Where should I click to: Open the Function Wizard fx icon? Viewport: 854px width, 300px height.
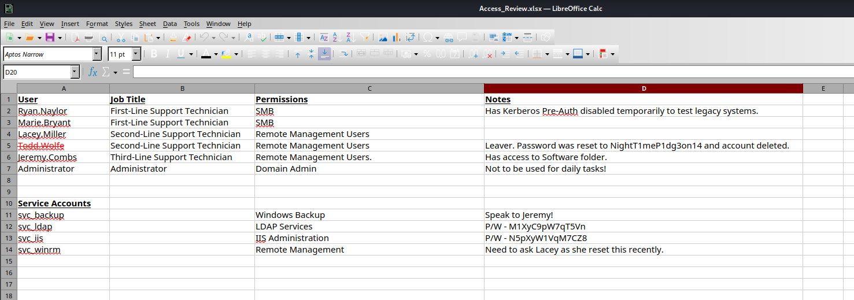[93, 72]
